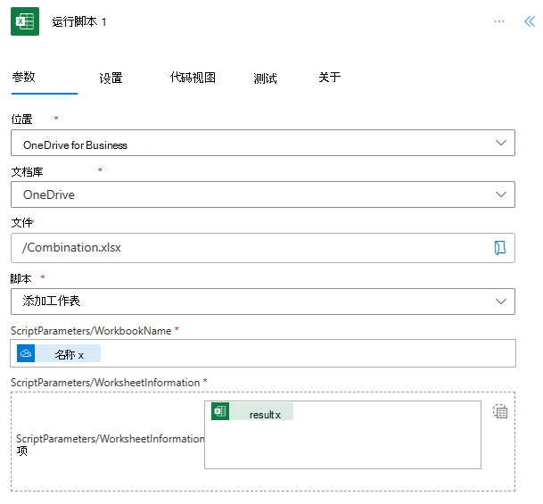Open the 代码视图 tab

[x=193, y=78]
